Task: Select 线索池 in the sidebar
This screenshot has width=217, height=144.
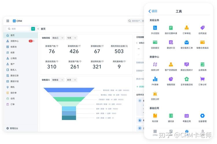Action: pyautogui.click(x=21, y=47)
